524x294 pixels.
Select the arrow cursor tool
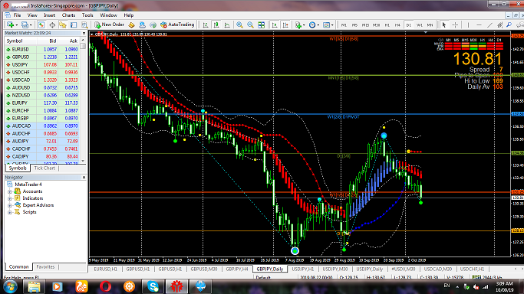pos(444,25)
